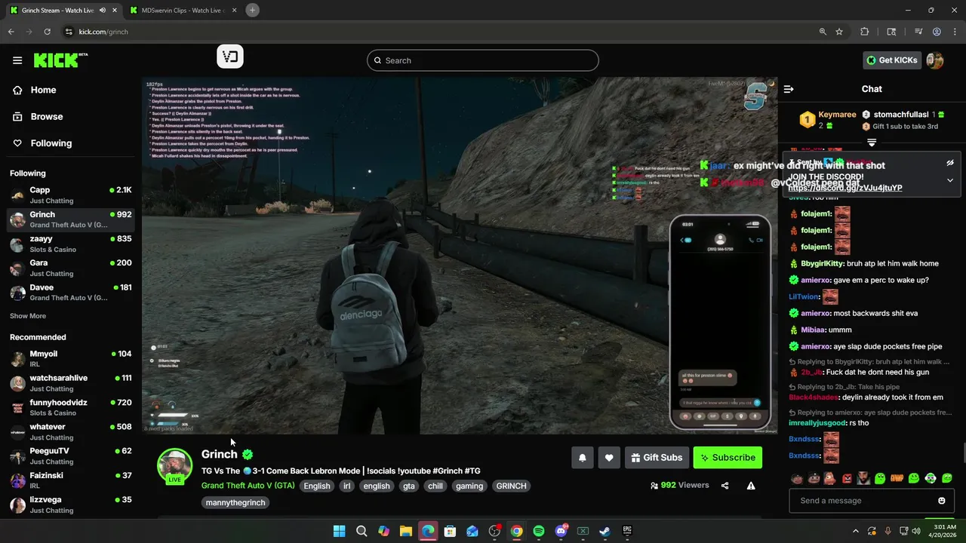Viewport: 966px width, 543px height.
Task: Open Mmyoil recommended channel
Action: (71, 358)
